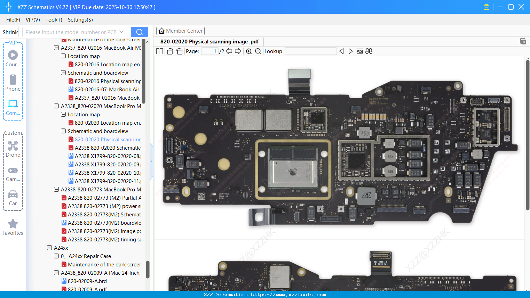Close the open PDF document tab panel
The height and width of the screenshot is (298, 530).
tap(523, 41)
